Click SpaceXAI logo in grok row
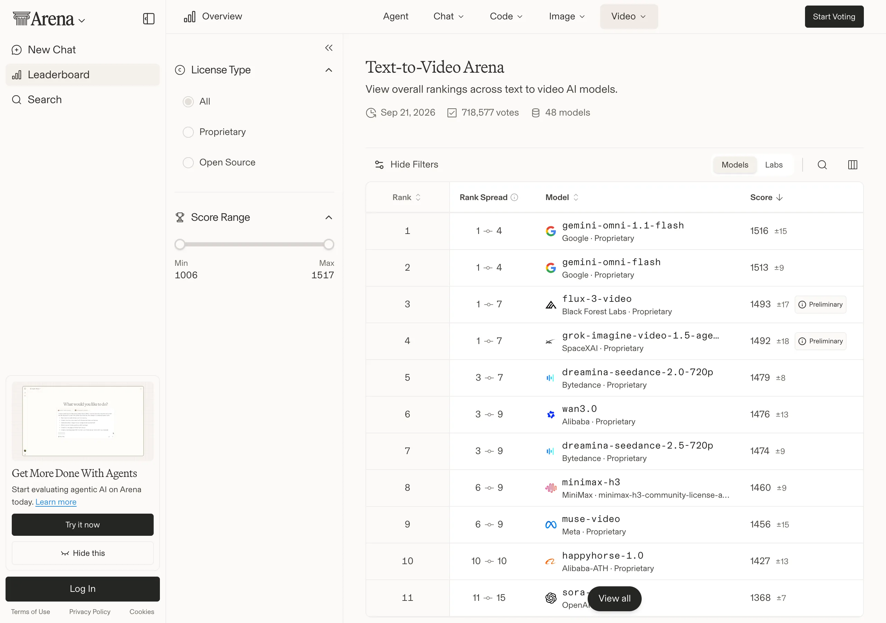The image size is (886, 623). [551, 341]
